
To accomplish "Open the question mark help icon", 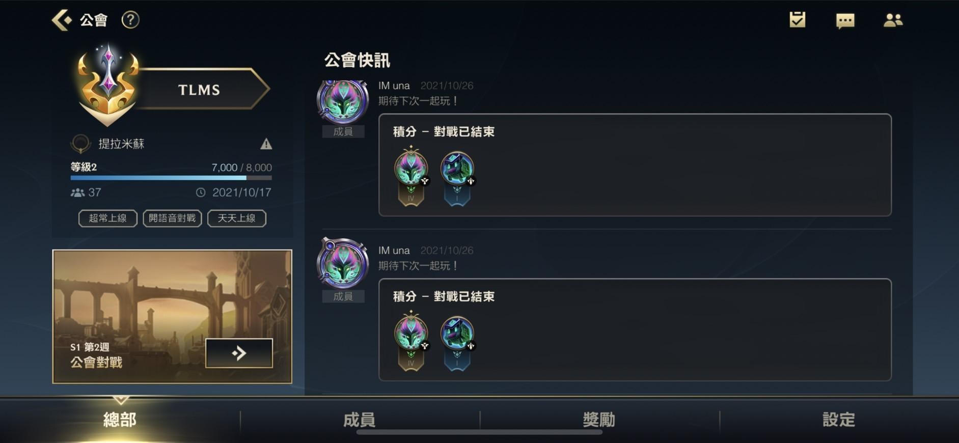I will coord(130,20).
